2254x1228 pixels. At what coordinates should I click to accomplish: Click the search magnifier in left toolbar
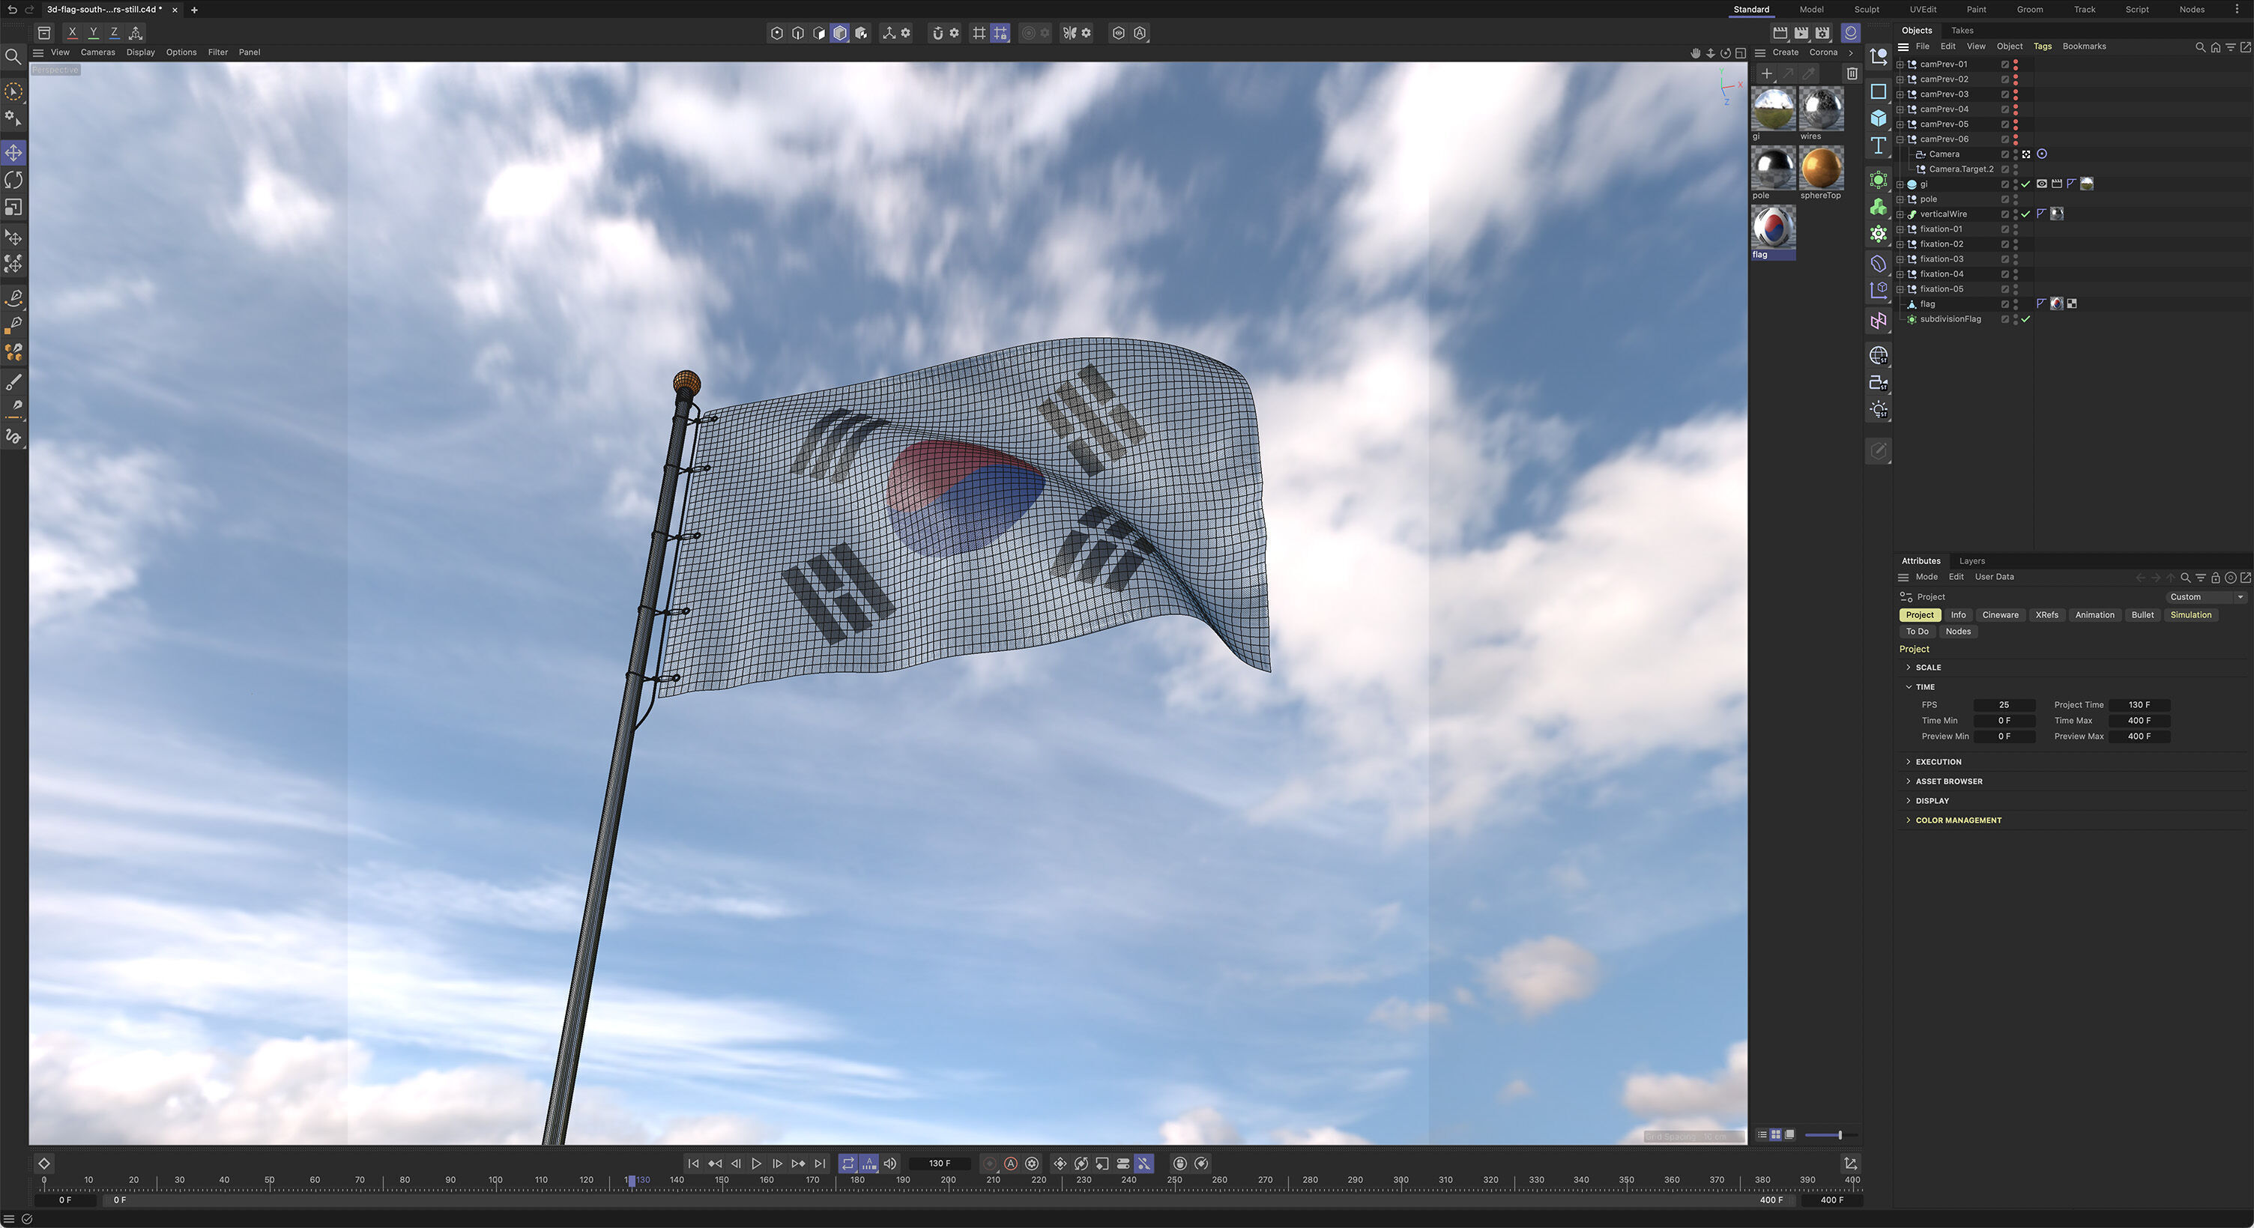click(x=13, y=58)
